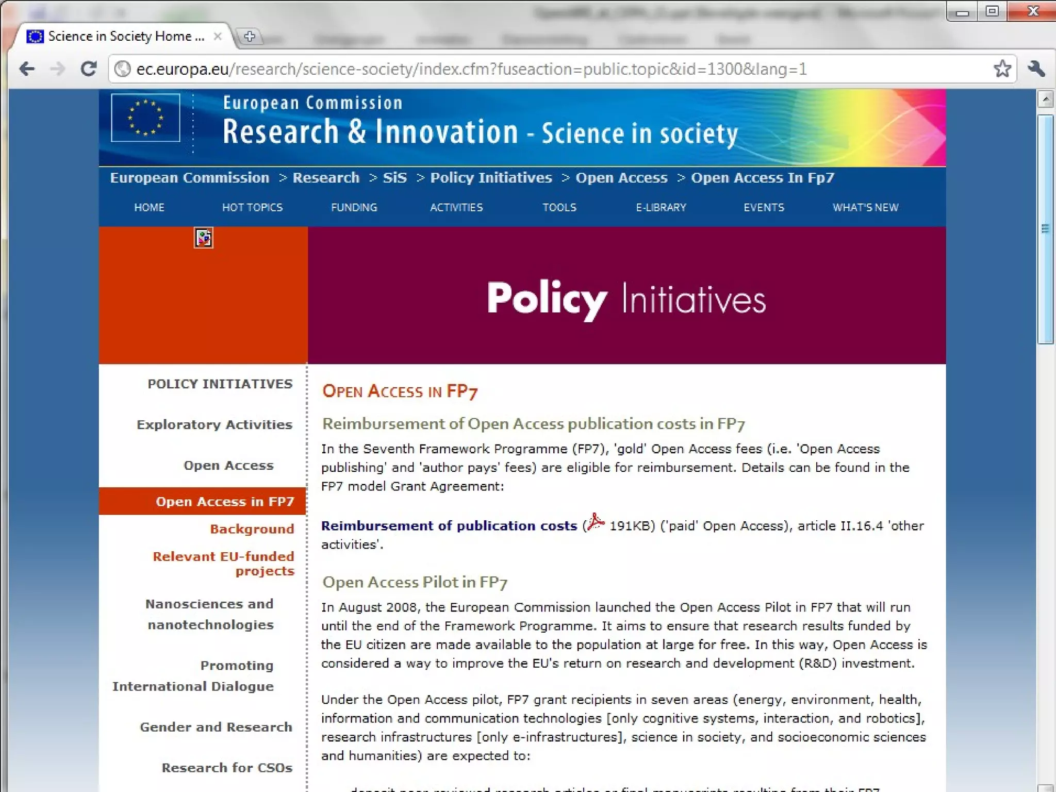Reload the current page
Image resolution: width=1056 pixels, height=792 pixels.
[89, 69]
